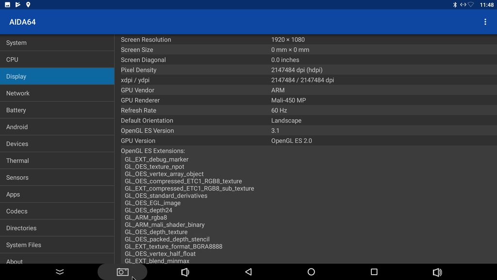Open the CPU section
The height and width of the screenshot is (280, 497).
[x=57, y=60]
